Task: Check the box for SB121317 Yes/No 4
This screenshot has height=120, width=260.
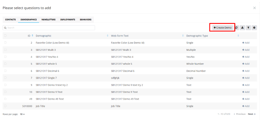Action: [5, 57]
